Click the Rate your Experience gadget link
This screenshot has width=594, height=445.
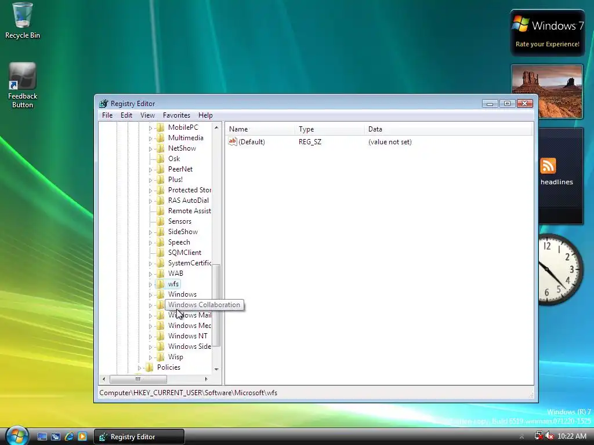[x=548, y=44]
